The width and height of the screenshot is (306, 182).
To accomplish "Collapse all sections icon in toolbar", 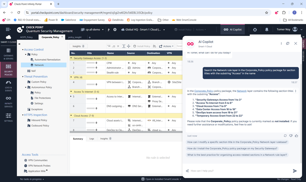I will 129,46.
